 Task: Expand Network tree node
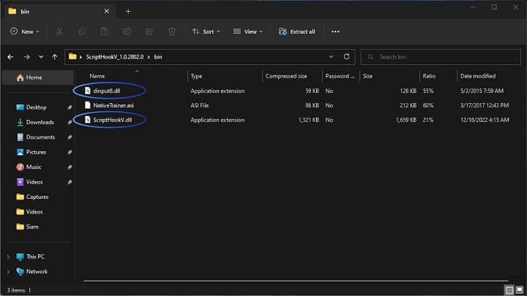[x=8, y=271]
